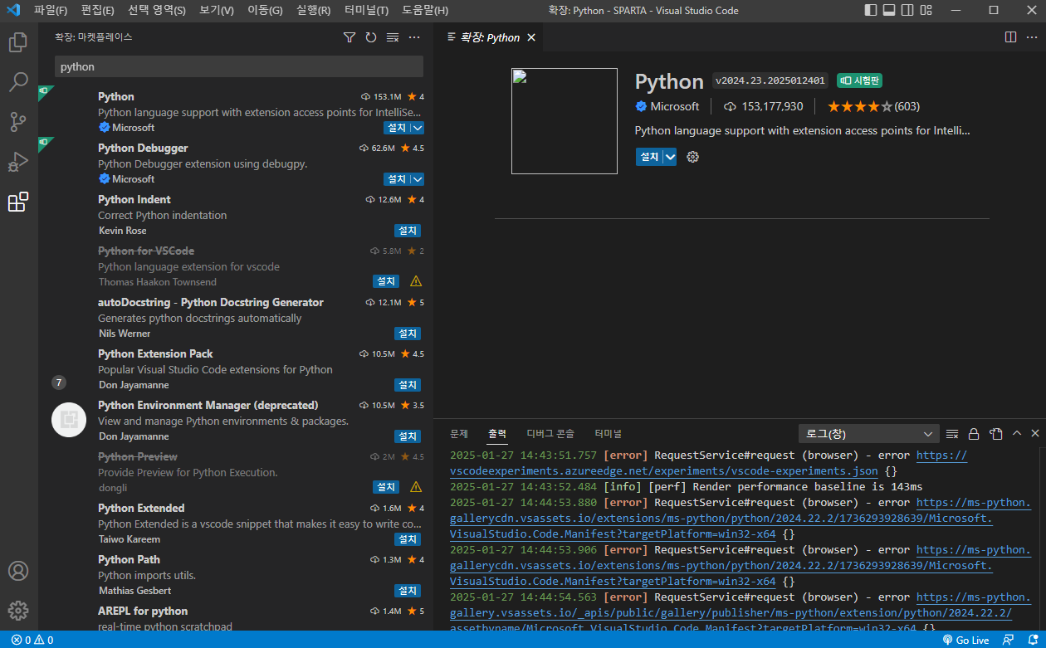Screen dimensions: 1046x648
Task: Install Python extension from details page
Action: click(x=649, y=157)
